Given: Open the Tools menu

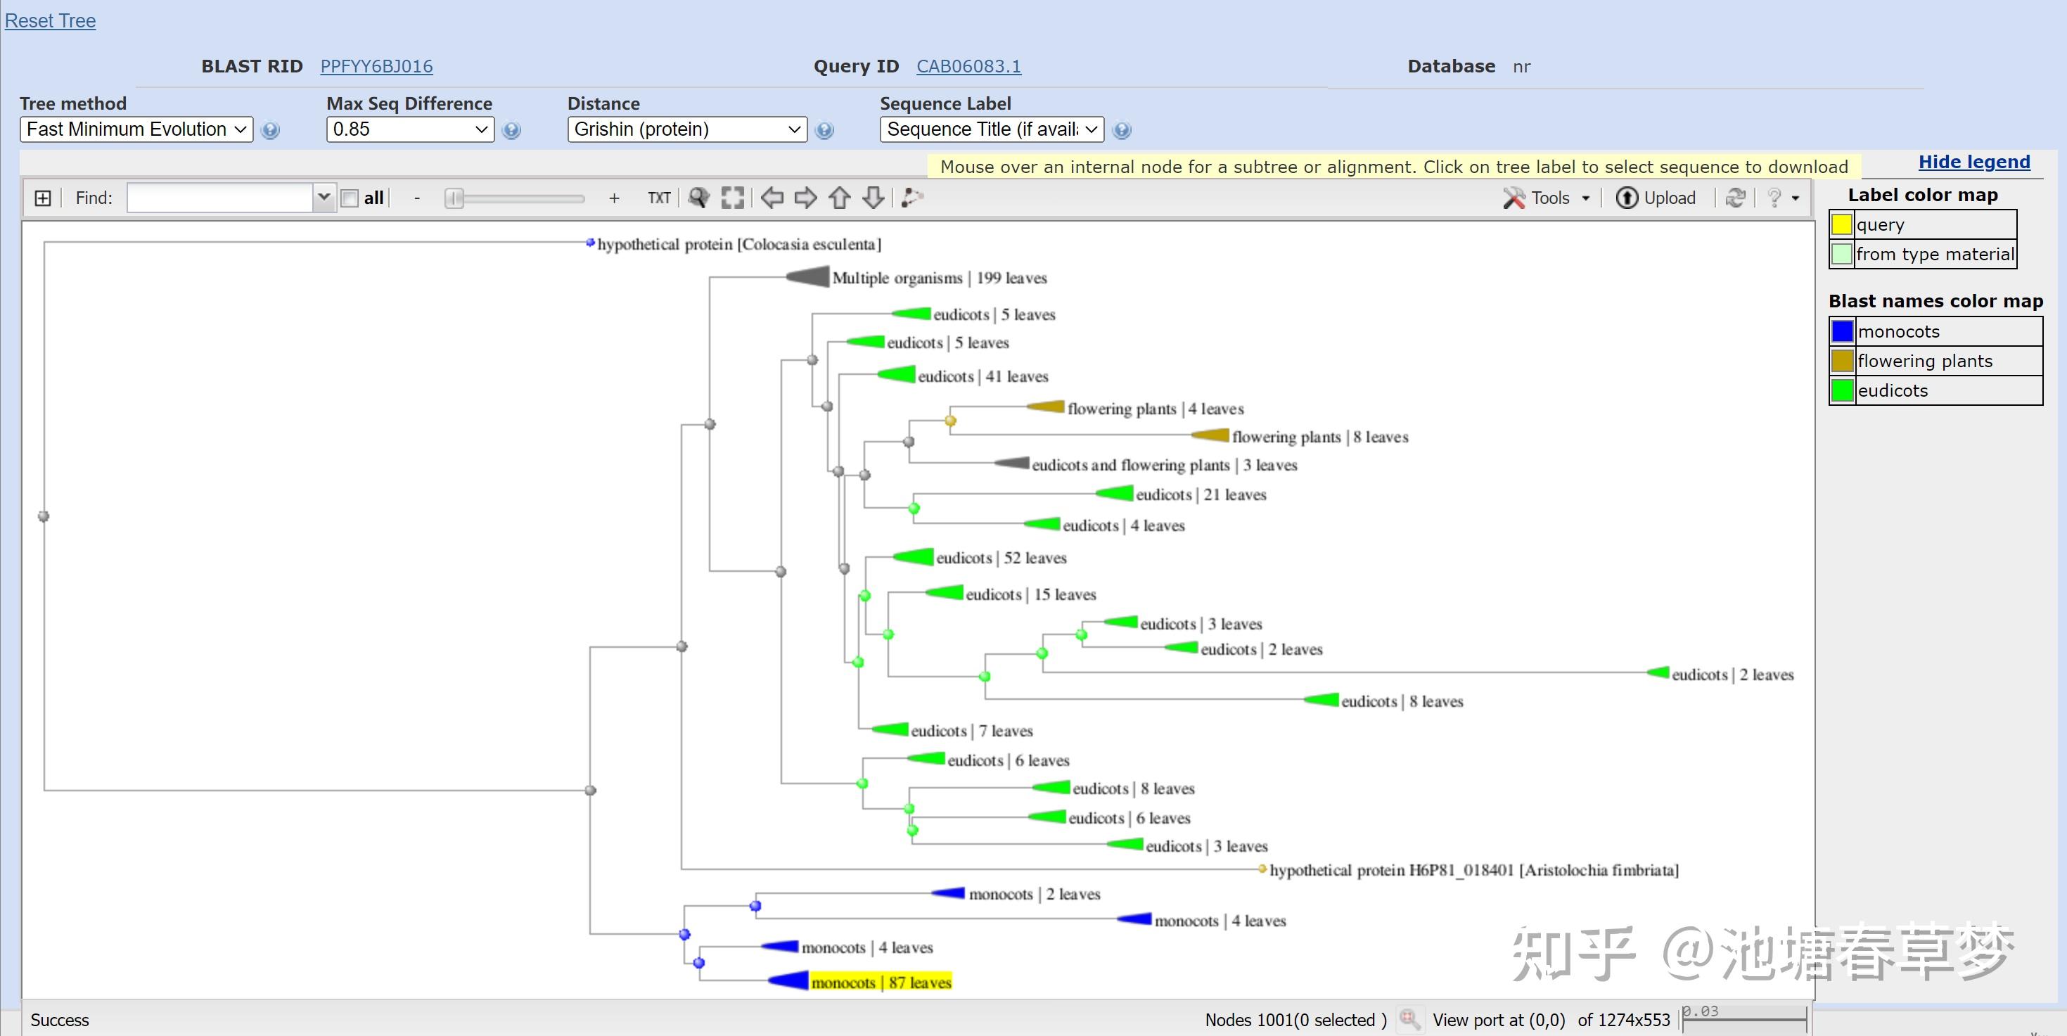Looking at the screenshot, I should point(1549,198).
